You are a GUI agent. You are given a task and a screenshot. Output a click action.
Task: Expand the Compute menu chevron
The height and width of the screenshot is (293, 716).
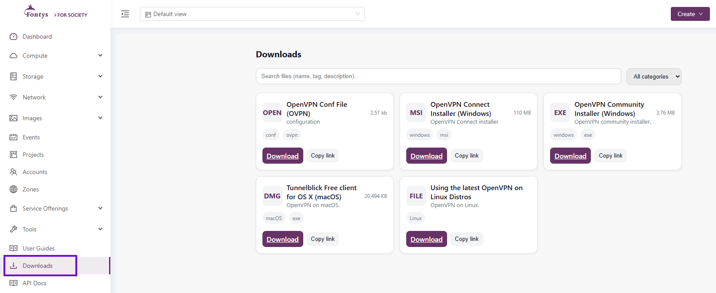(x=100, y=56)
